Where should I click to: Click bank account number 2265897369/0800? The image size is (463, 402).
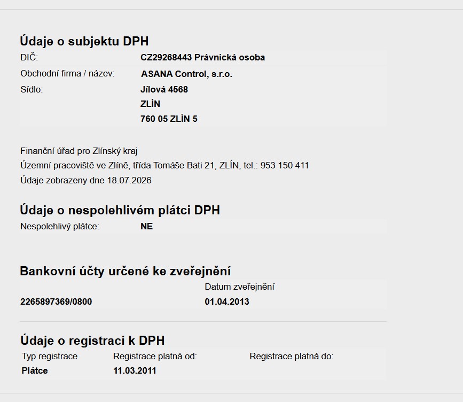click(x=56, y=302)
